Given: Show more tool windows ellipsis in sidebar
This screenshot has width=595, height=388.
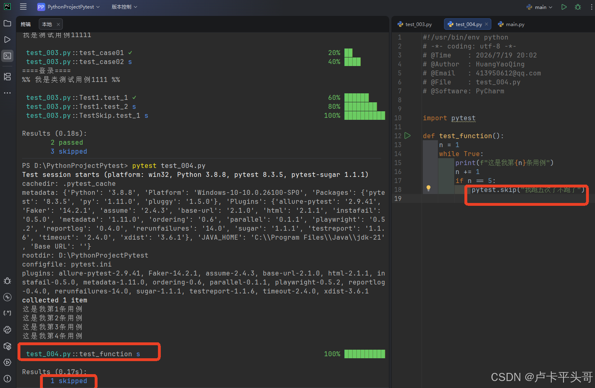Looking at the screenshot, I should [7, 93].
